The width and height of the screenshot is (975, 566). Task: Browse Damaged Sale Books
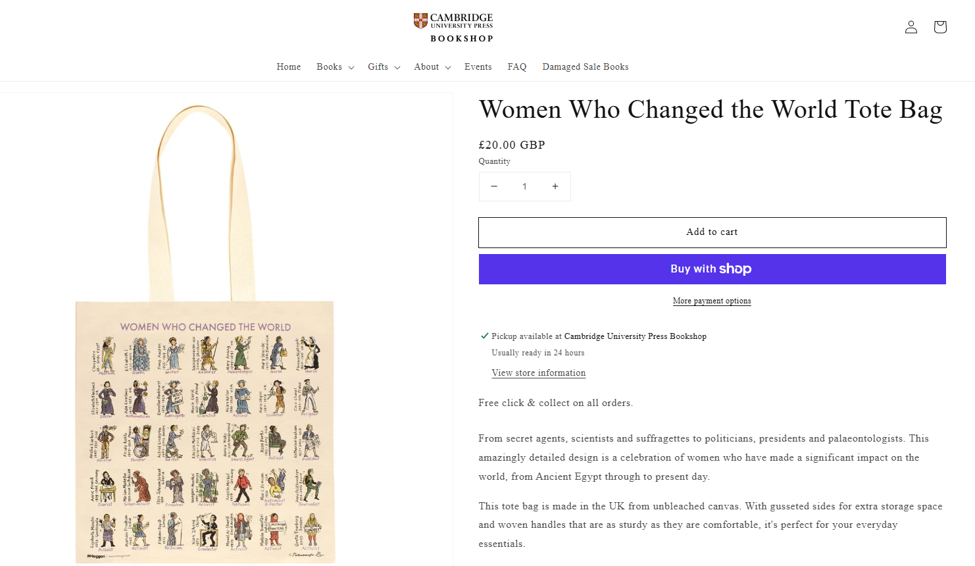tap(586, 67)
